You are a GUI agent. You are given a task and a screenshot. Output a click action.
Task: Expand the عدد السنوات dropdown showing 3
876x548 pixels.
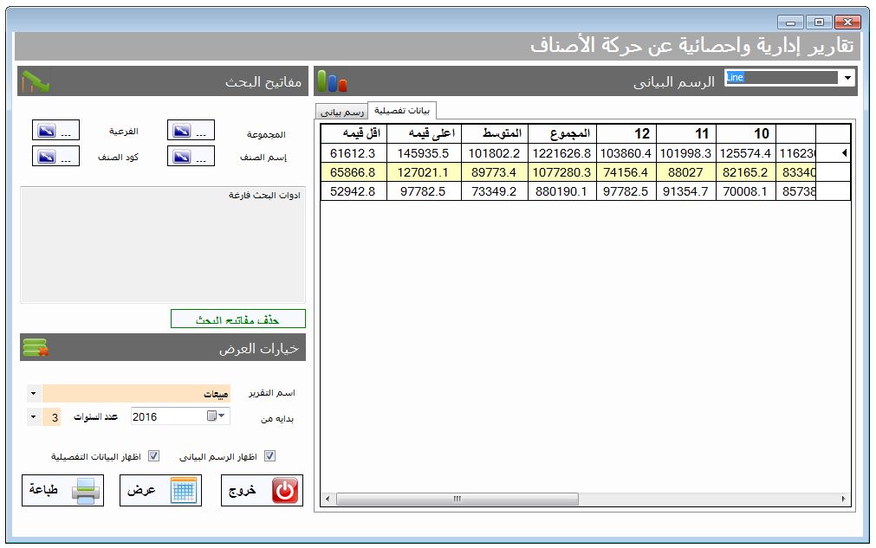33,417
